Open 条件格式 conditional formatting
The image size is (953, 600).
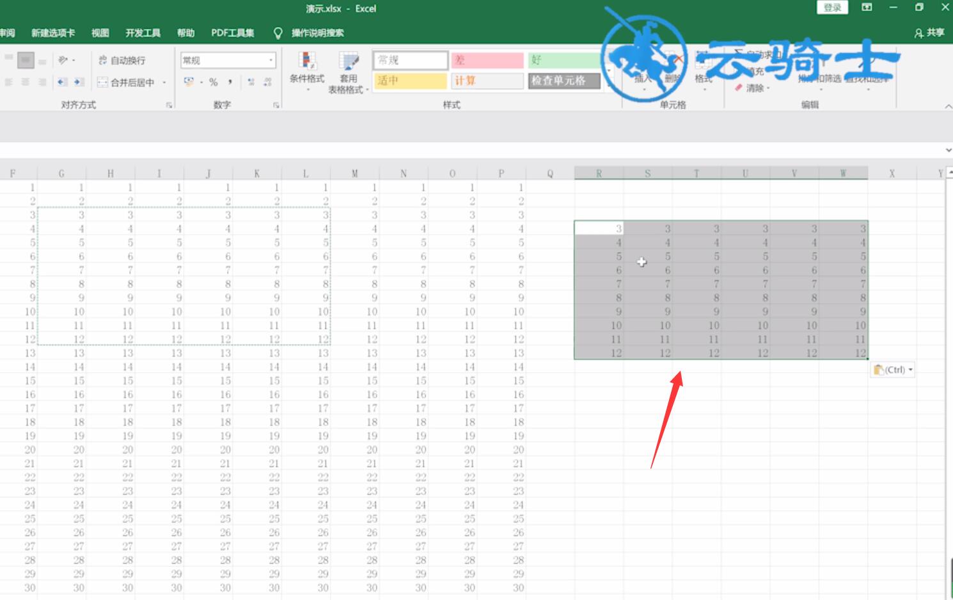(307, 70)
